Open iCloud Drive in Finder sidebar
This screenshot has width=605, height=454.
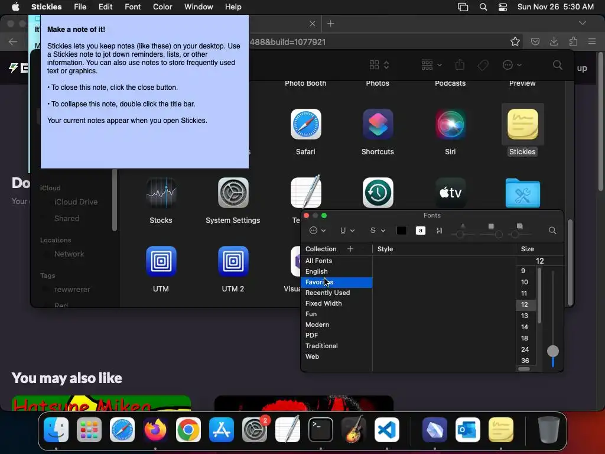pyautogui.click(x=76, y=202)
